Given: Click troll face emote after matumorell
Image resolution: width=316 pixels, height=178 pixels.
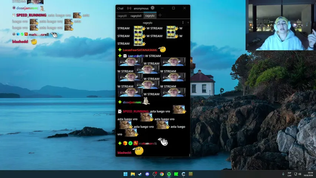Looking at the screenshot, I should click(x=163, y=142).
